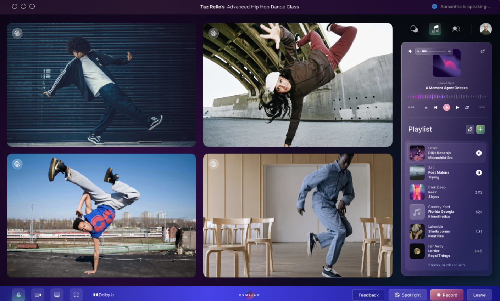Screen dimensions: 500x301
Task: Click the Dolby.io logo
Action: (104, 295)
